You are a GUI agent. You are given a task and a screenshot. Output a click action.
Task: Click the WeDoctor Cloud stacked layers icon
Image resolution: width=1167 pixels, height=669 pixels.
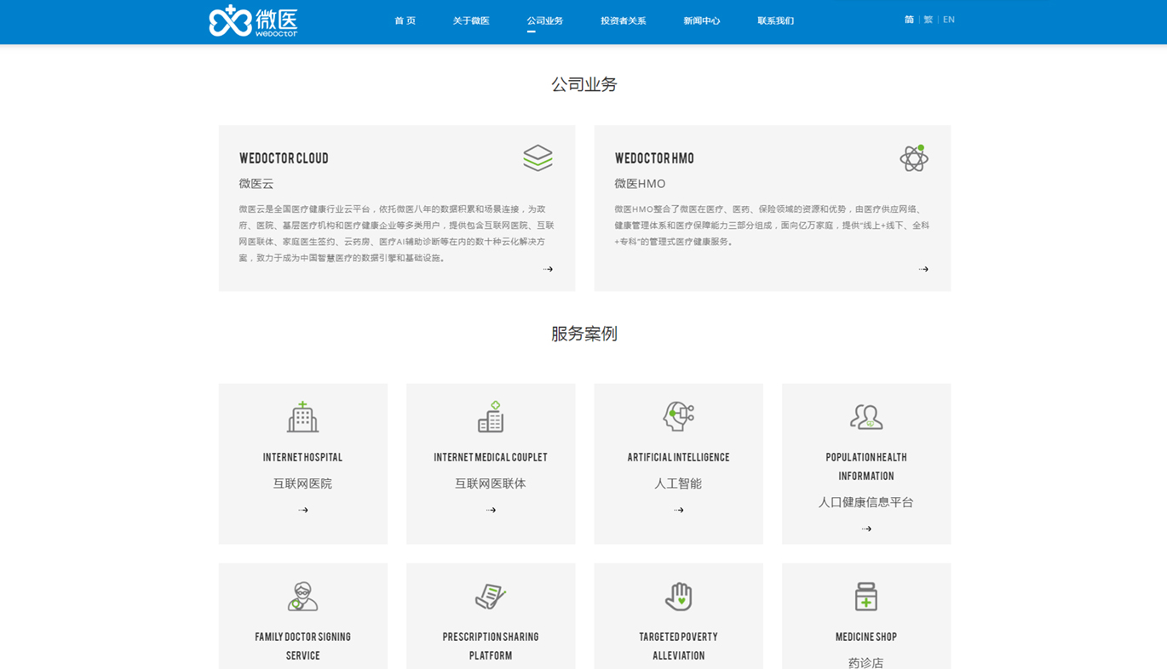tap(538, 158)
